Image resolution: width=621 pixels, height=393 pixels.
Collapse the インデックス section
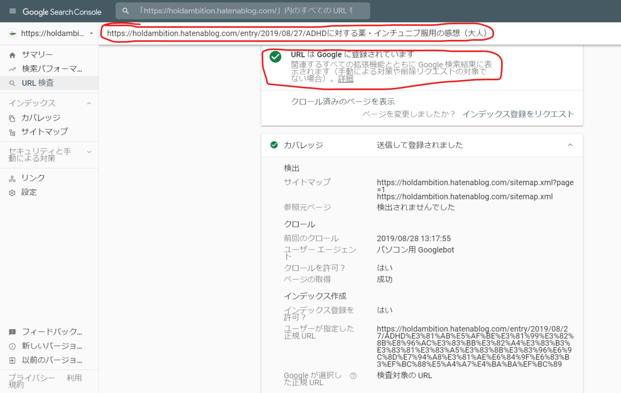click(x=89, y=103)
